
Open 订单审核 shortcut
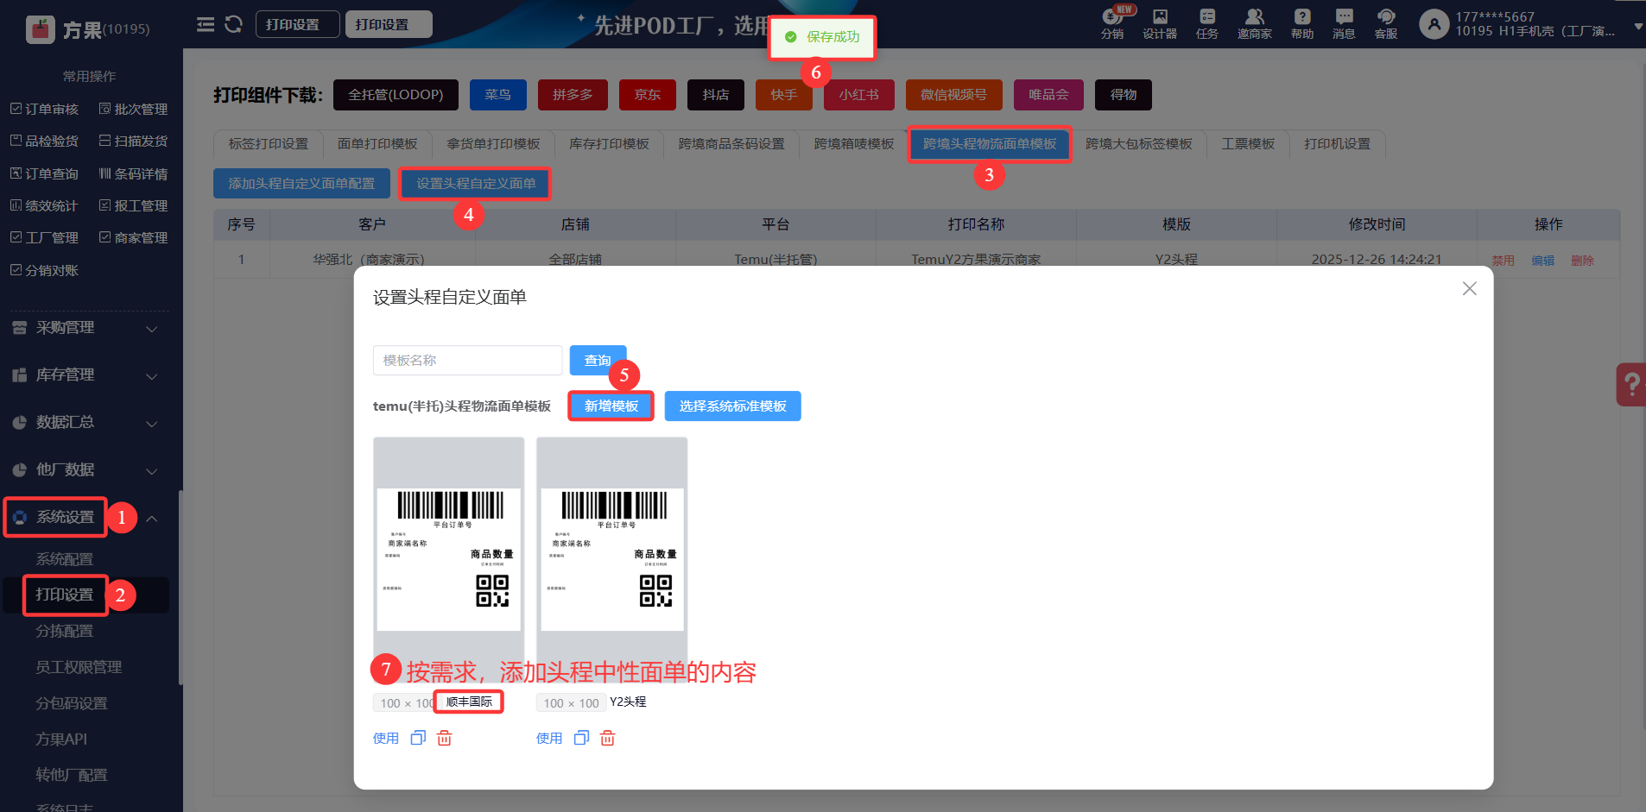click(44, 109)
